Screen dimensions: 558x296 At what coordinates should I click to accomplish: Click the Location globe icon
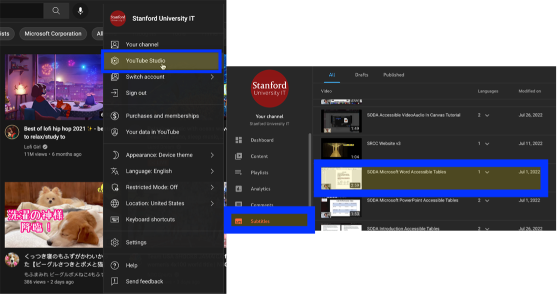click(115, 203)
